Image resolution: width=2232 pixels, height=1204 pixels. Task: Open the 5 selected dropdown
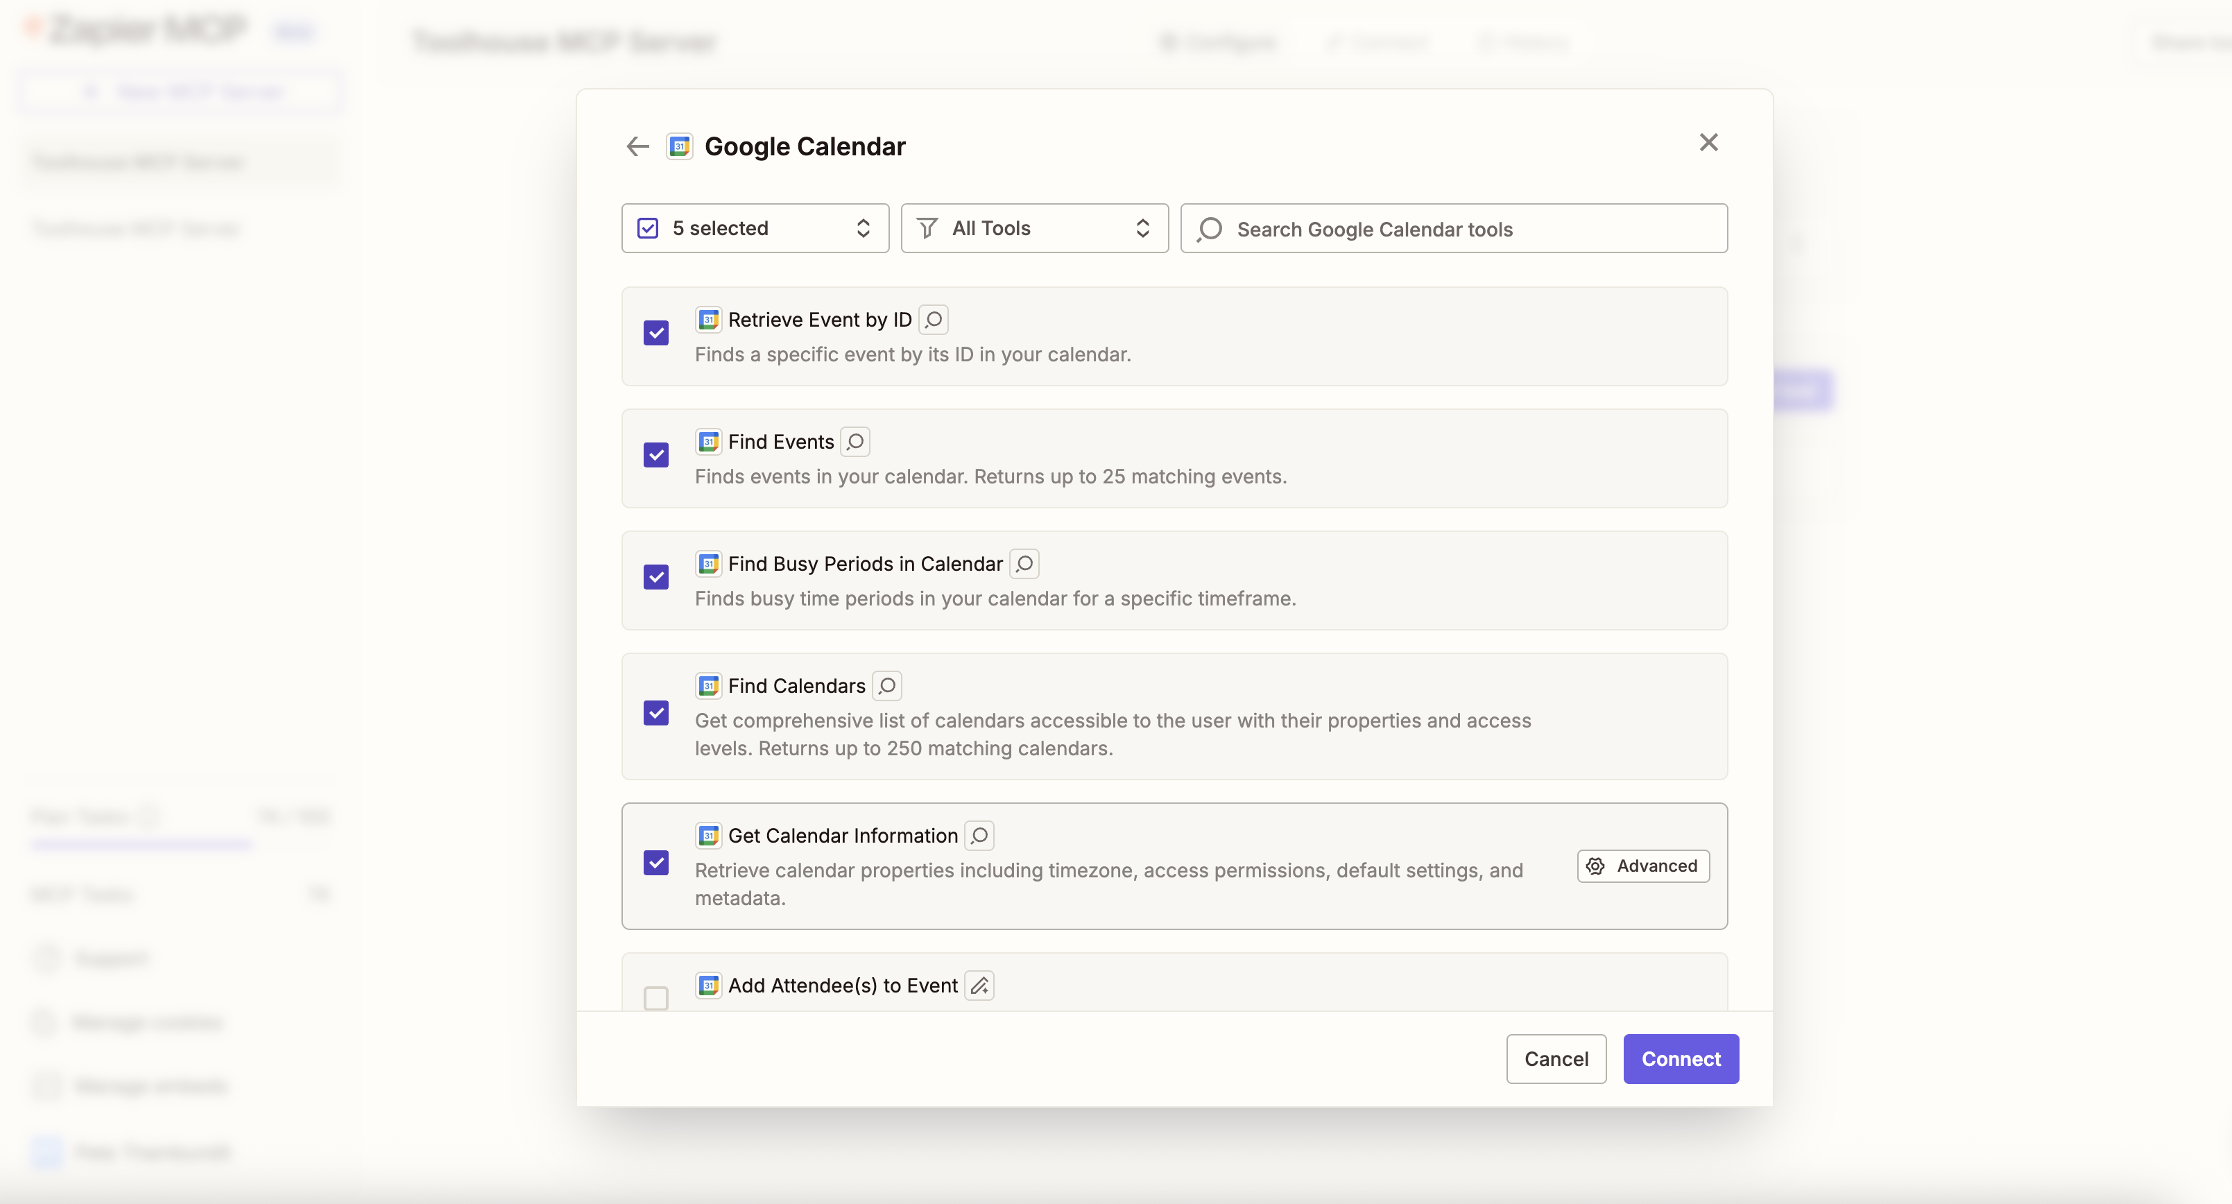pos(754,229)
